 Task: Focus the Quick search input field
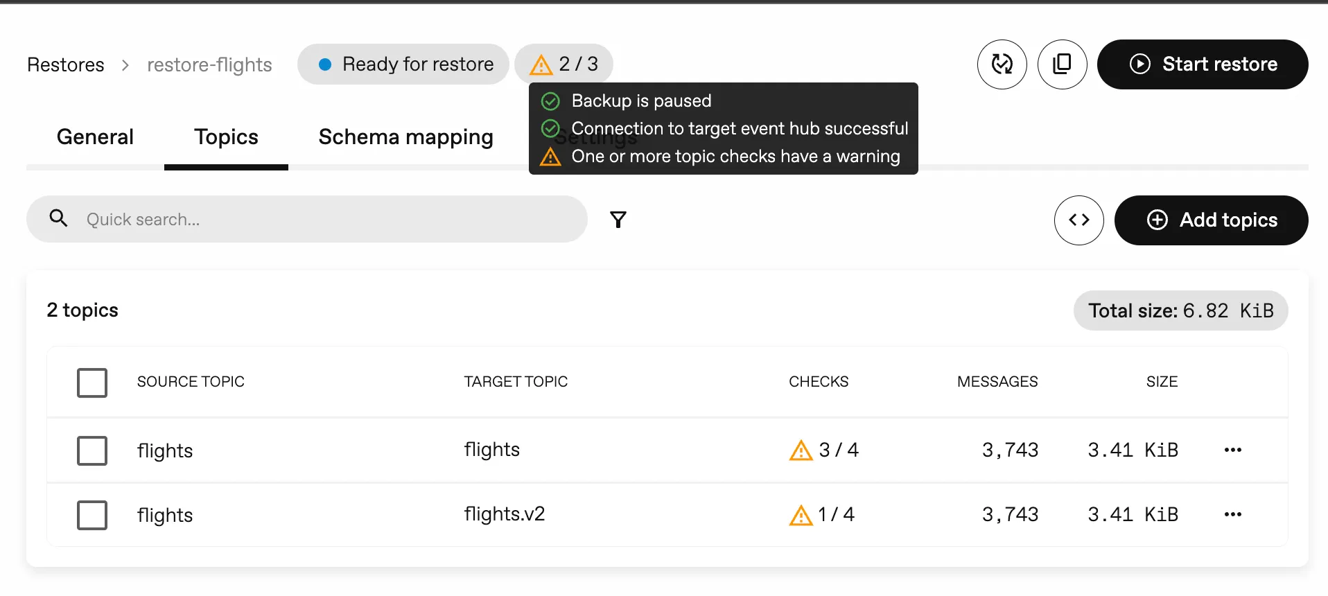point(326,220)
